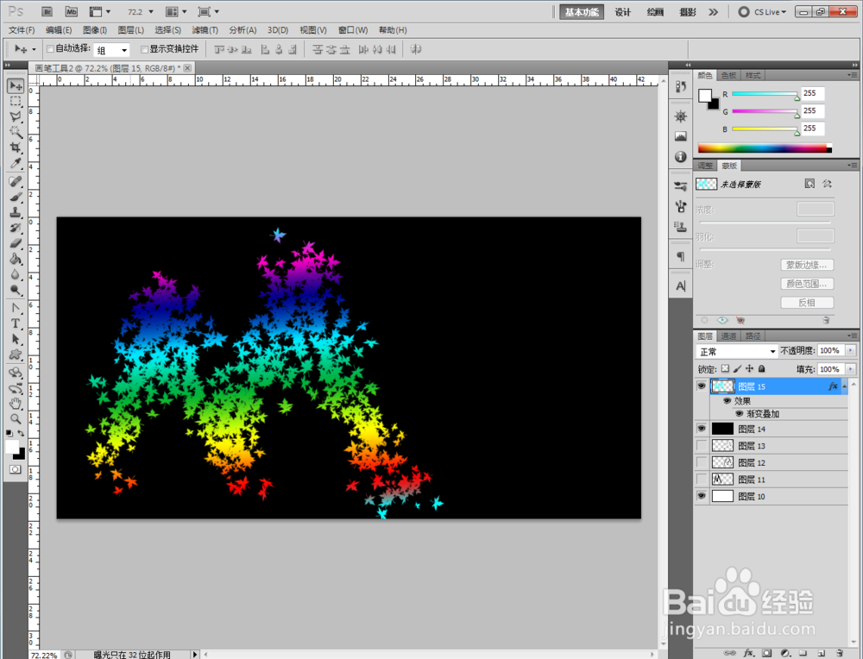Switch to the 通道 tab
The image size is (863, 659).
[x=728, y=336]
